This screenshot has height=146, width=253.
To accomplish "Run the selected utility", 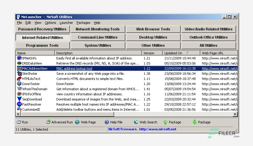I will tap(22, 122).
